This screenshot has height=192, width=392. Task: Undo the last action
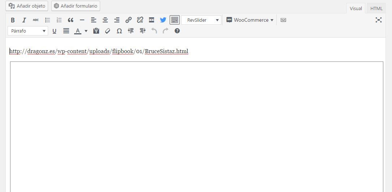coord(154,31)
